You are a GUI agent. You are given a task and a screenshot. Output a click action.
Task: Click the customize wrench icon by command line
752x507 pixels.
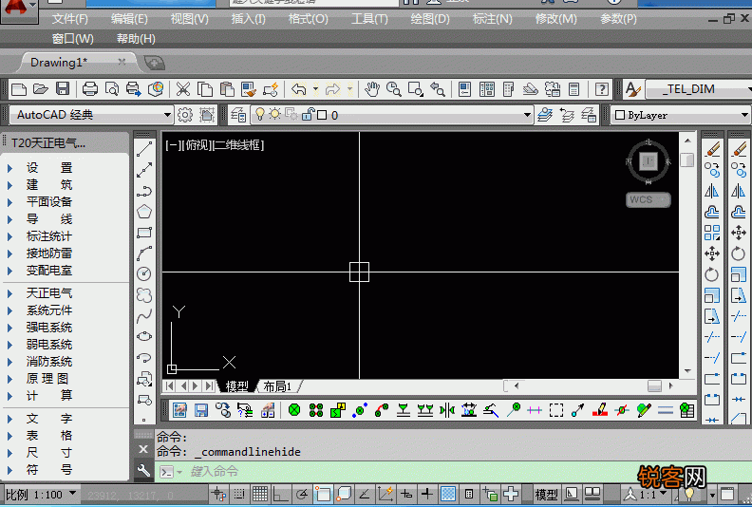pos(143,471)
